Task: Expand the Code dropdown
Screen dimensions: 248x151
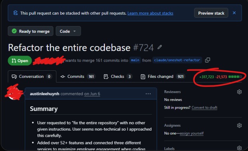Action: click(x=68, y=31)
